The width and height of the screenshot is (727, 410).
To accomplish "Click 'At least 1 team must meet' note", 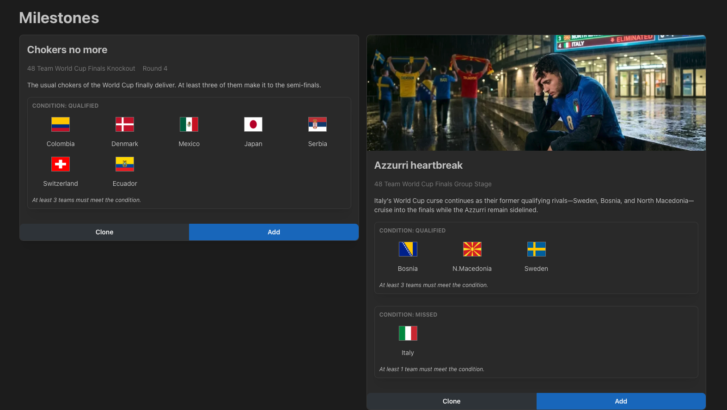I will [432, 369].
